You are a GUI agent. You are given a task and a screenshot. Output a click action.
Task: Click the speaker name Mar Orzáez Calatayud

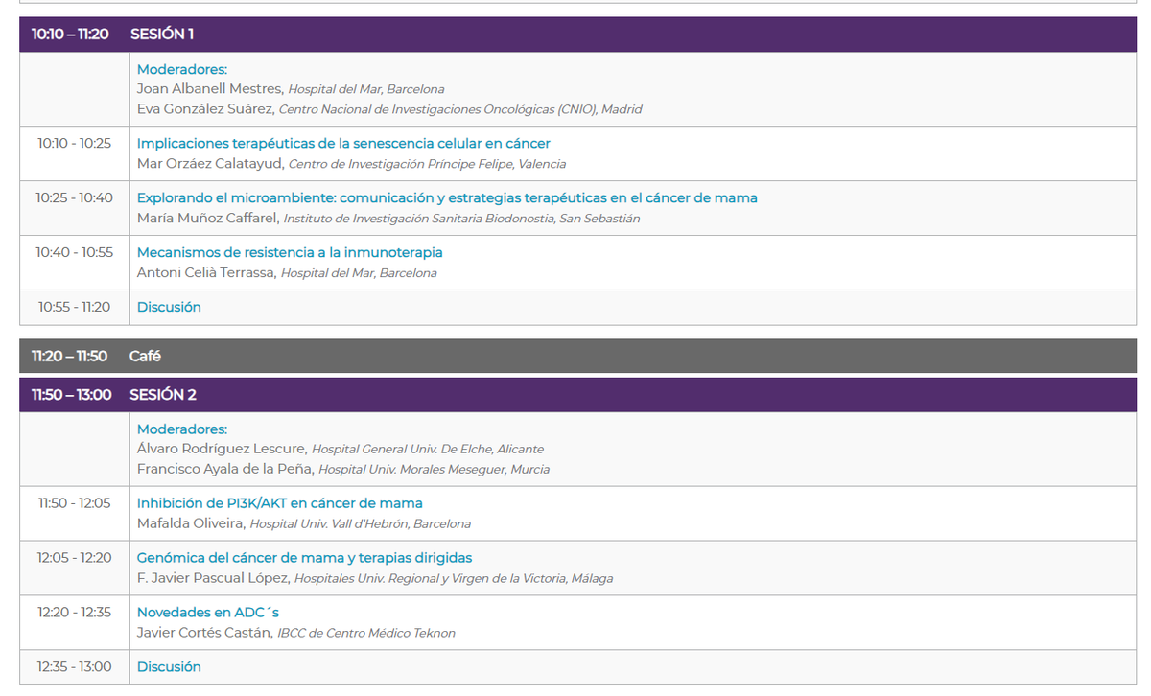(x=210, y=164)
